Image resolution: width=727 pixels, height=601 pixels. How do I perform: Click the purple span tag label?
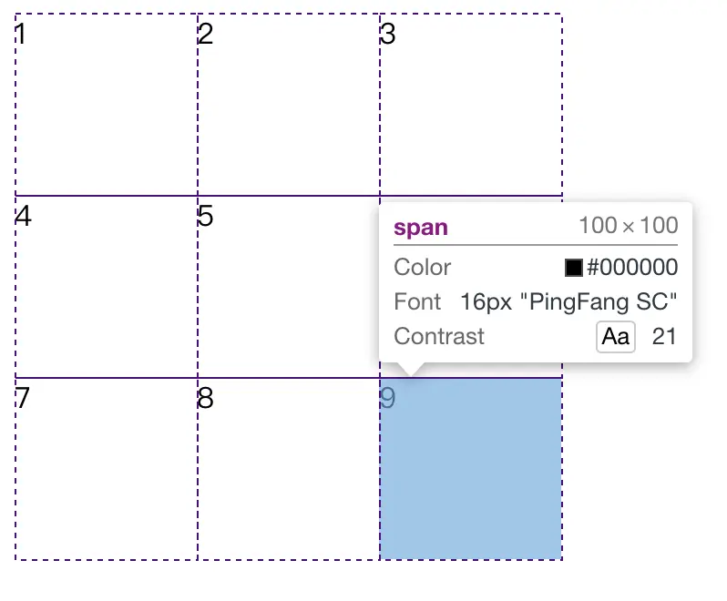coord(421,228)
